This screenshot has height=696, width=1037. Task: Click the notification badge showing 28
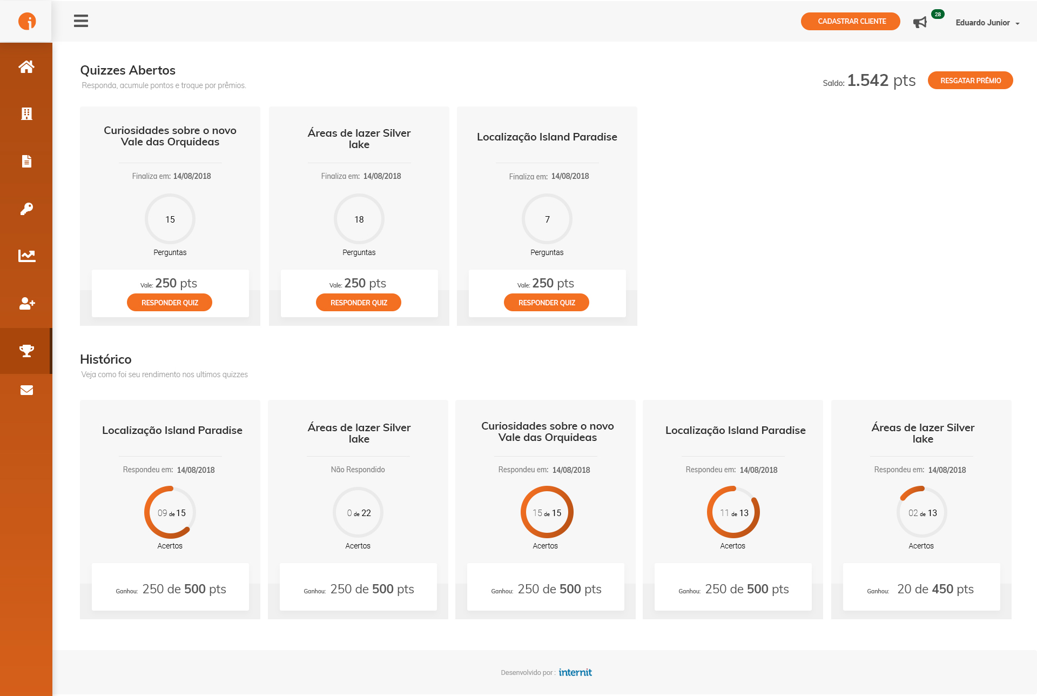pyautogui.click(x=938, y=15)
